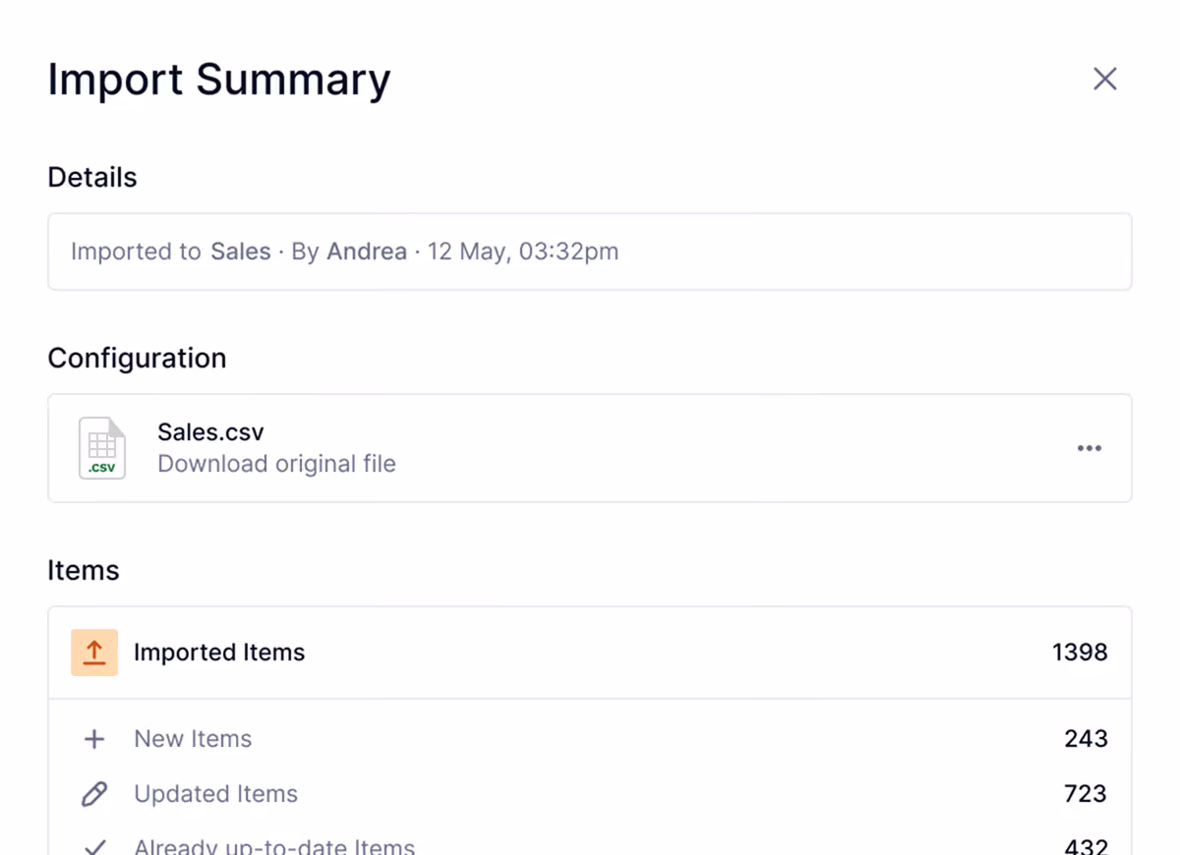The width and height of the screenshot is (1180, 855).
Task: Click the checkmark icon for up-to-date items
Action: pyautogui.click(x=94, y=846)
